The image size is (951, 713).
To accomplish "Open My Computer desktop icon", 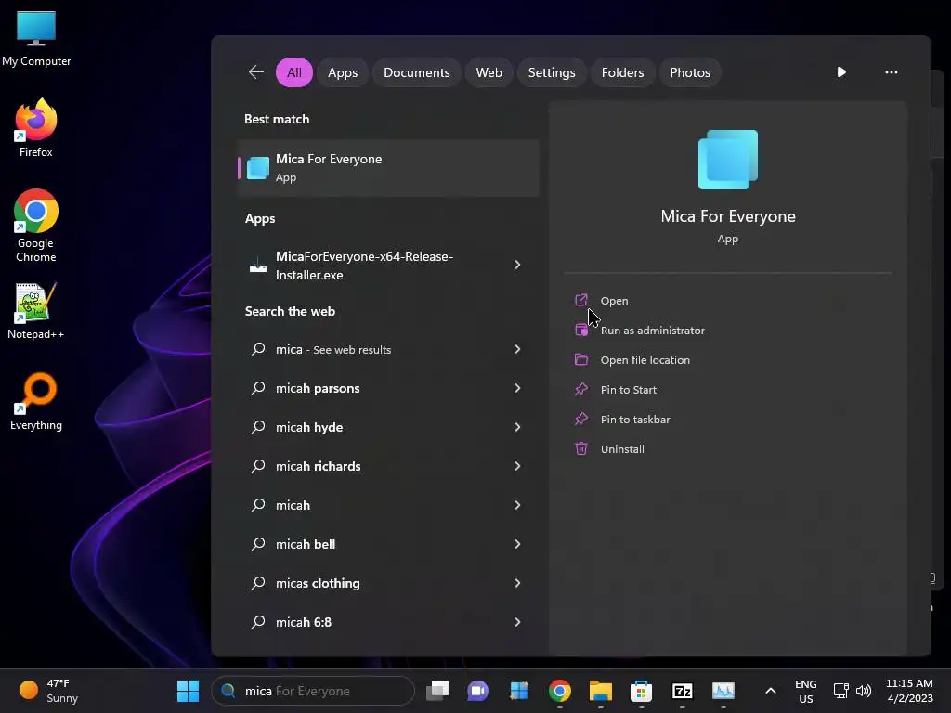I will pyautogui.click(x=36, y=38).
